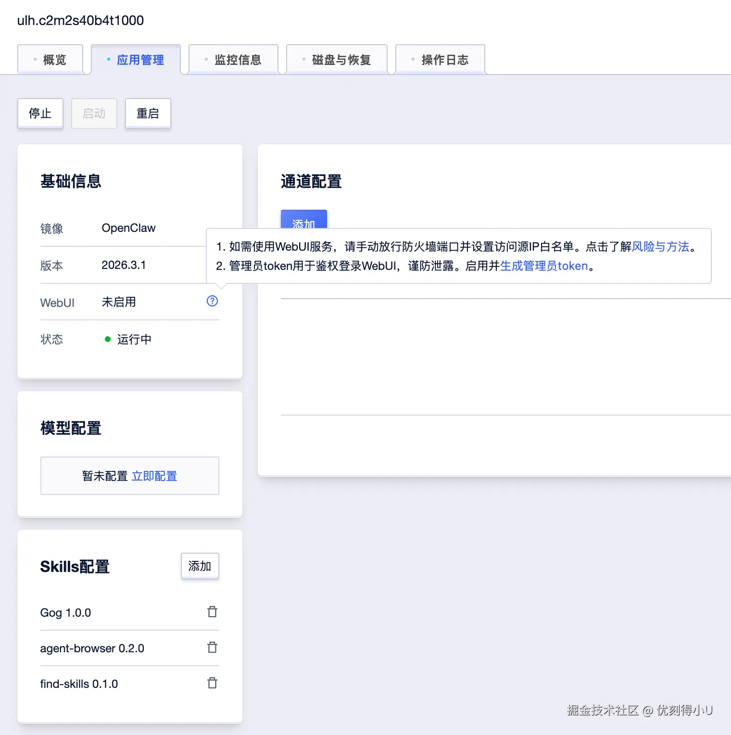This screenshot has height=735, width=731.
Task: Click the 生成管理员token link
Action: [544, 266]
